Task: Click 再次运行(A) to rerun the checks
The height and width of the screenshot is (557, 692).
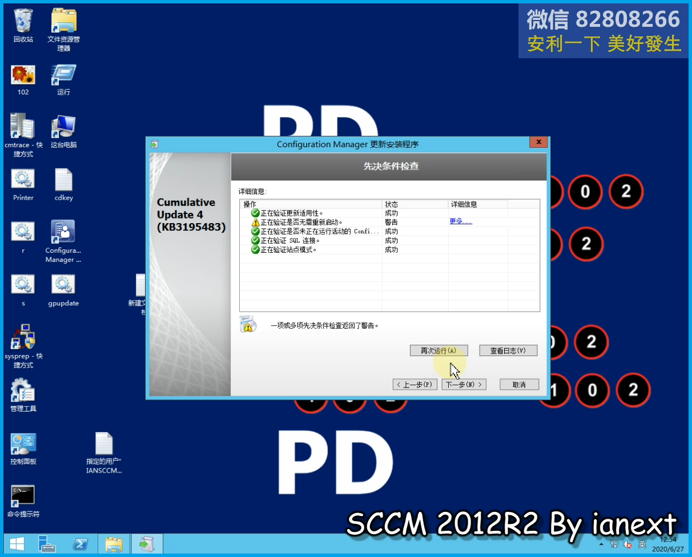Action: pos(439,351)
